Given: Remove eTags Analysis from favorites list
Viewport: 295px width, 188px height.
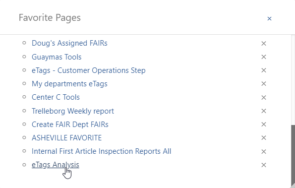Looking at the screenshot, I should [x=264, y=165].
